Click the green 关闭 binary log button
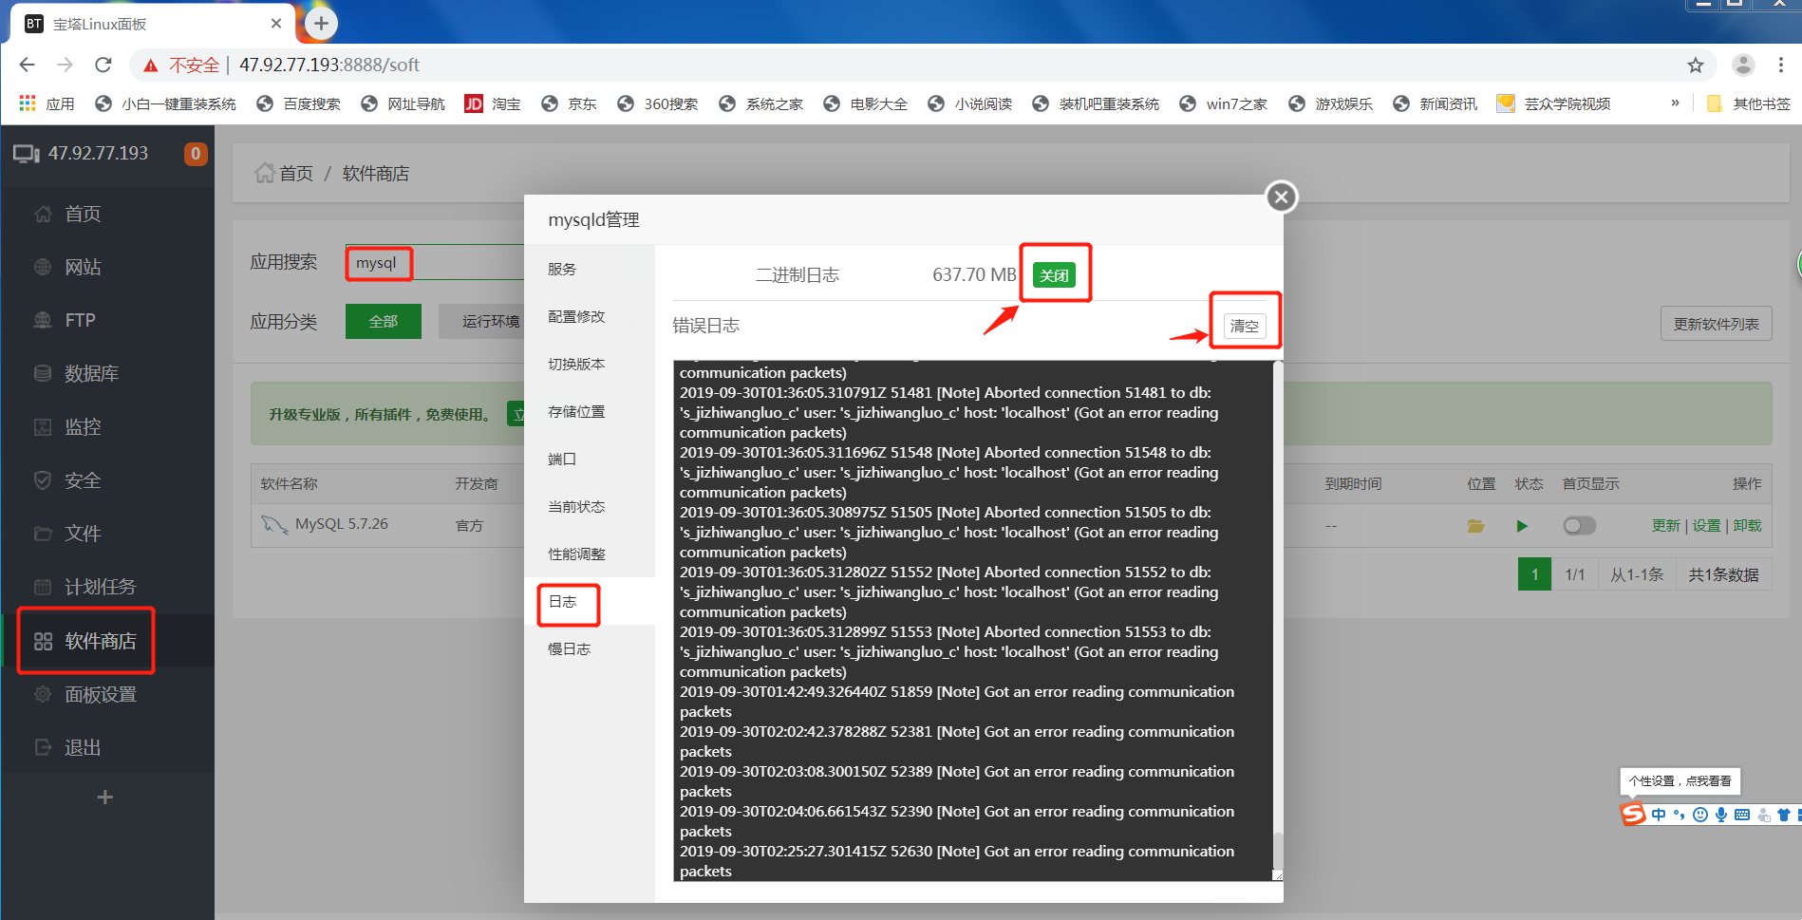 point(1053,275)
